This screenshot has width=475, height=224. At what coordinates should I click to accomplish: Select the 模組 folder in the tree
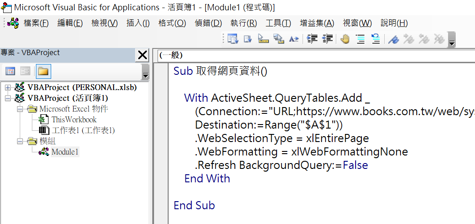[x=47, y=141]
